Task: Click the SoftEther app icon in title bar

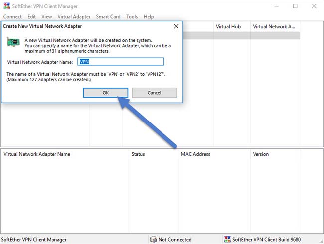Action: (x=7, y=6)
